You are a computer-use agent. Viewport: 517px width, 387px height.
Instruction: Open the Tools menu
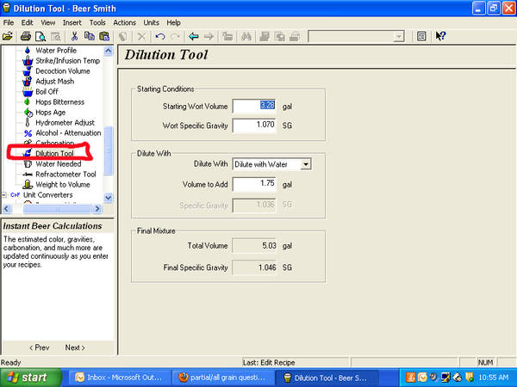click(x=97, y=22)
